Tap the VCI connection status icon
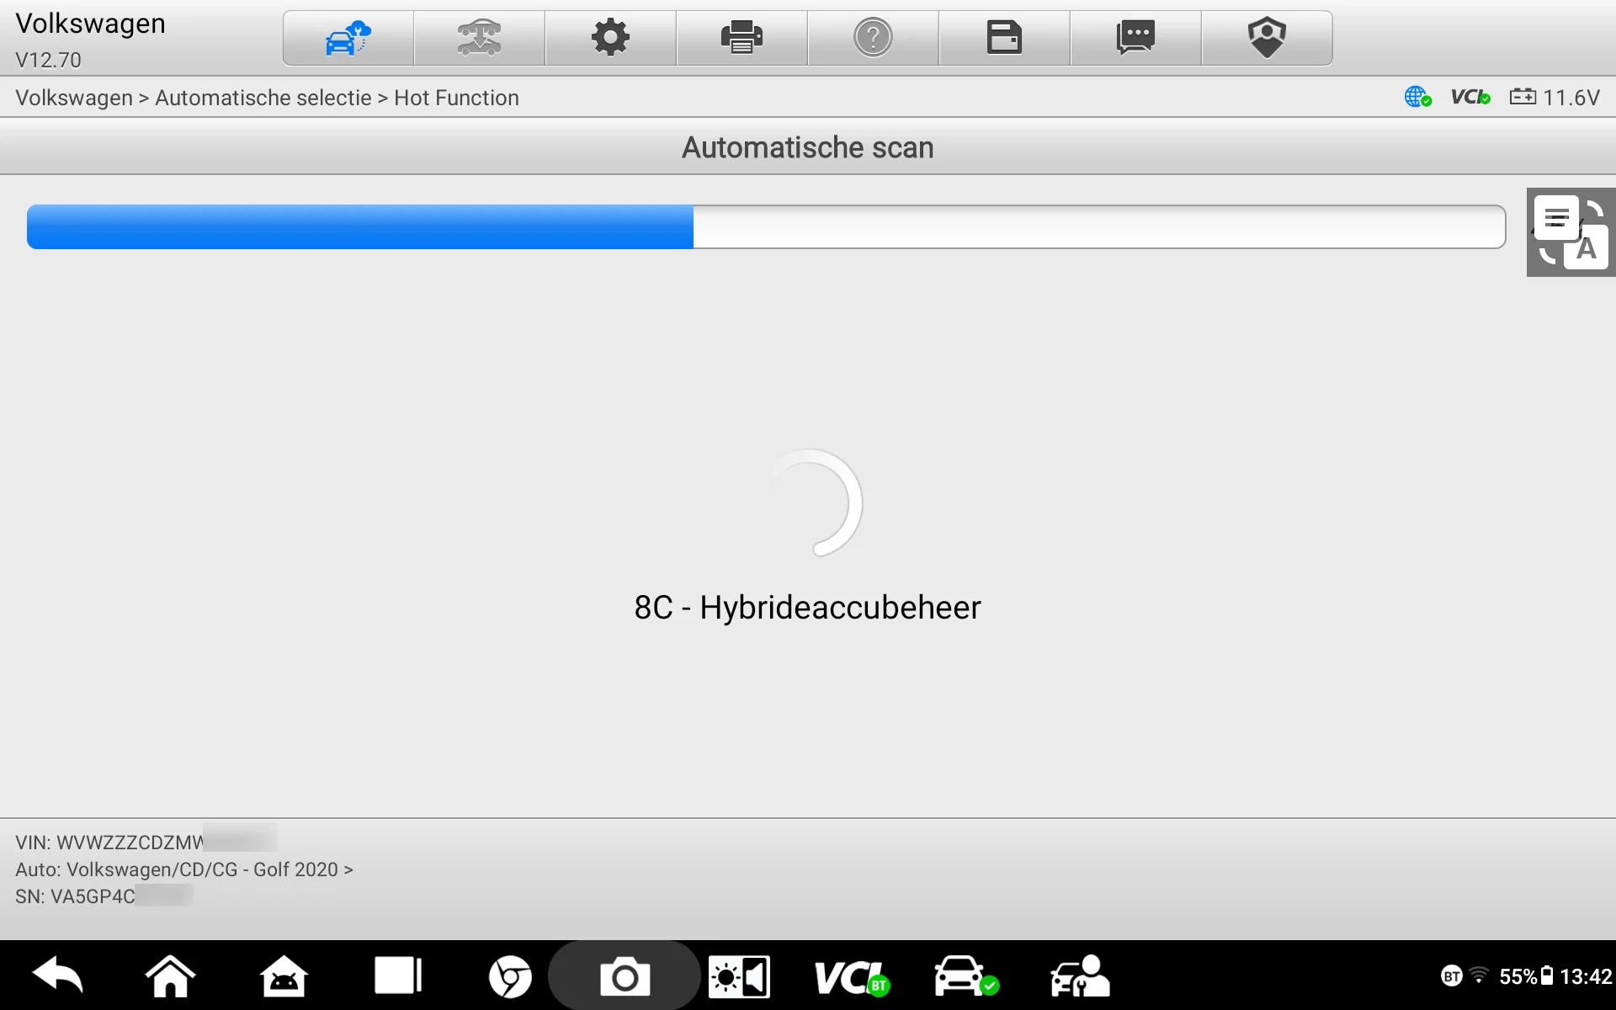This screenshot has height=1010, width=1616. click(x=1470, y=98)
